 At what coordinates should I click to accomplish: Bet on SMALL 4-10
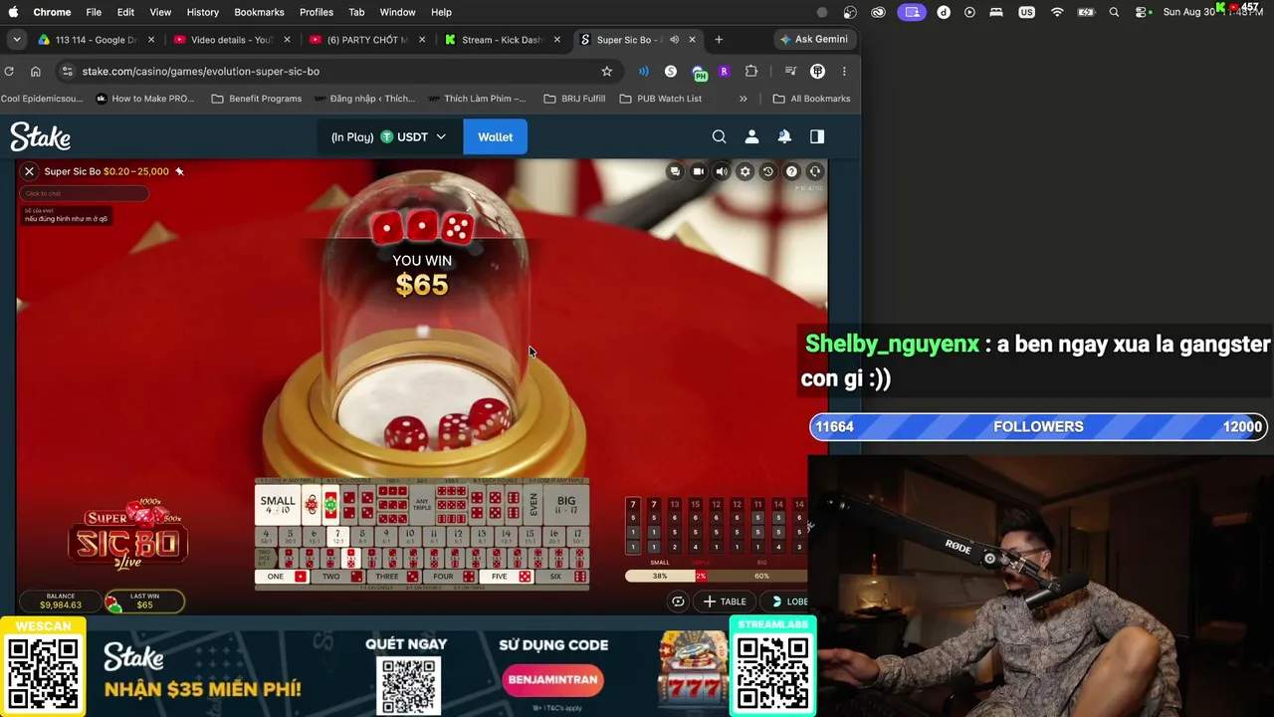click(x=278, y=505)
